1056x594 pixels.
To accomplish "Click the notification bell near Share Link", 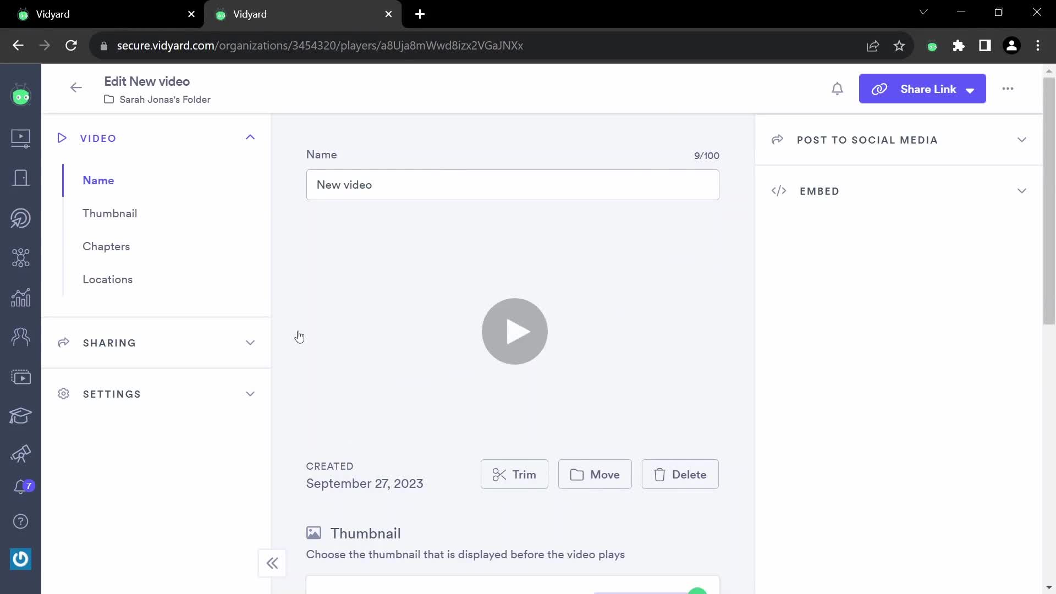I will [837, 89].
